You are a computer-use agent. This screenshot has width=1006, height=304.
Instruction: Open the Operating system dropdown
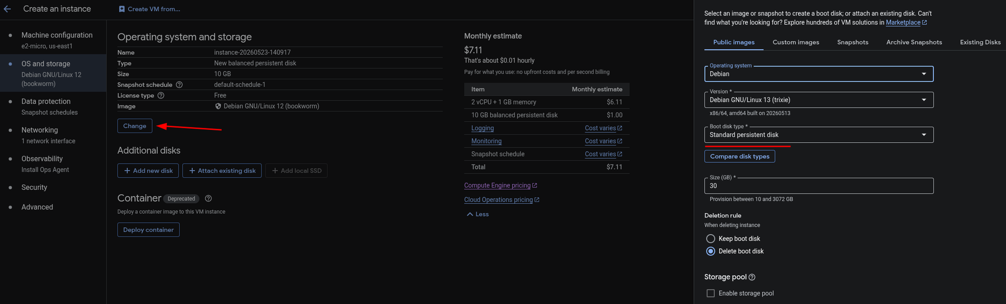tap(819, 74)
